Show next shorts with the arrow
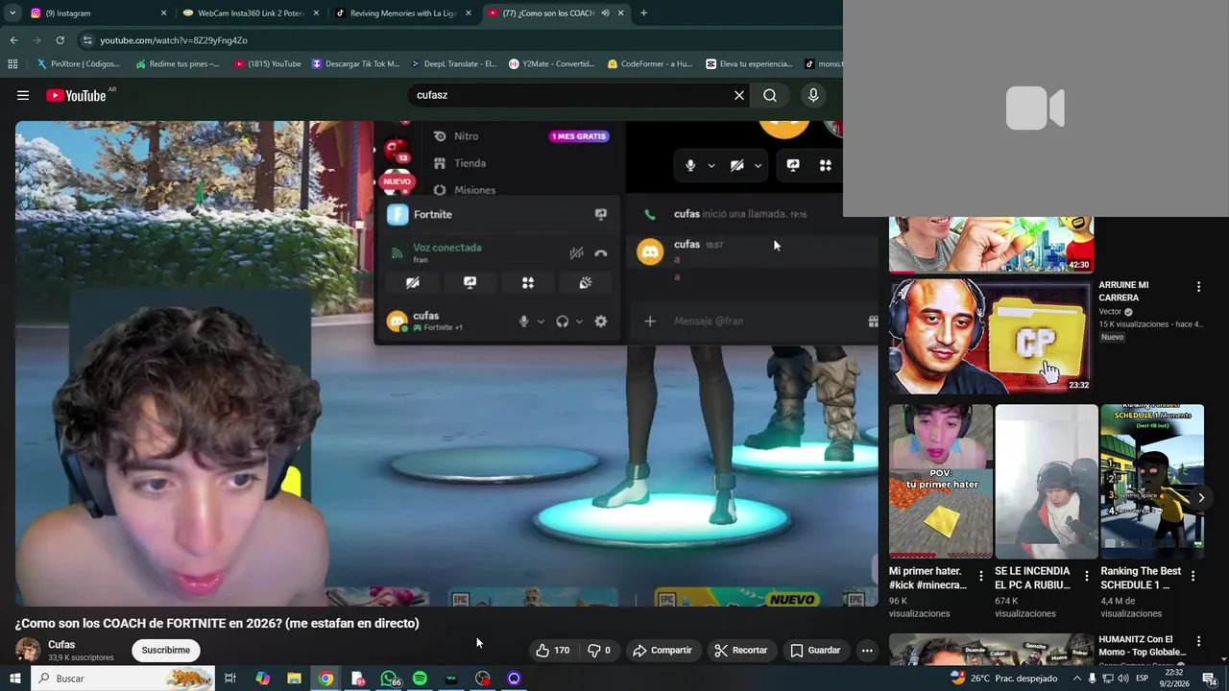The width and height of the screenshot is (1229, 691). point(1201,497)
